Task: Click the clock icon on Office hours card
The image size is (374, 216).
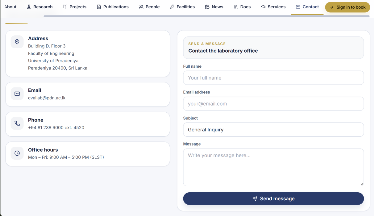Action: [17, 153]
